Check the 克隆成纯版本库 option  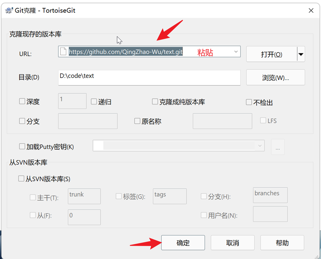click(x=155, y=101)
